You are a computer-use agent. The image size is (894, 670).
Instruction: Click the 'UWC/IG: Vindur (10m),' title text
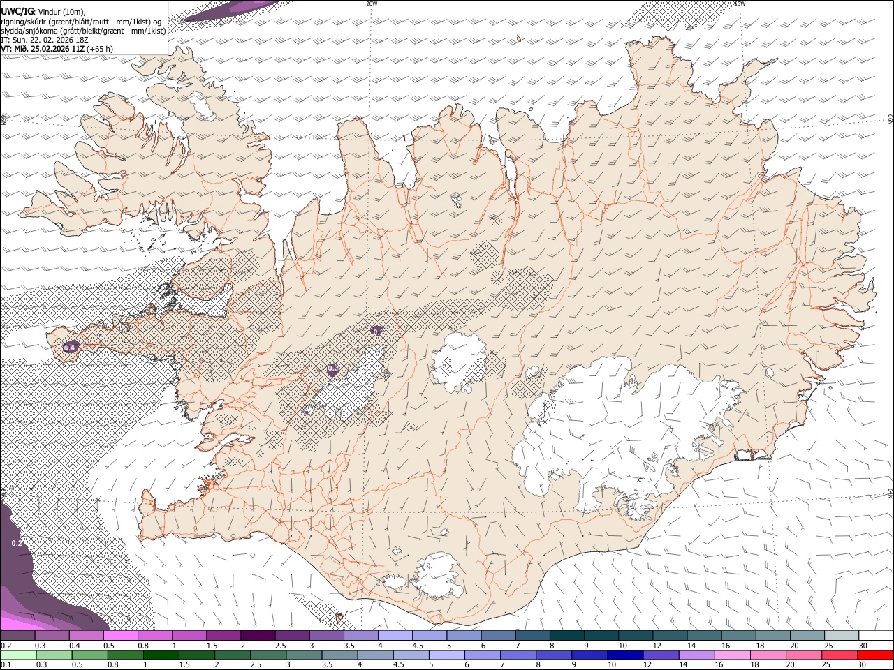(43, 11)
